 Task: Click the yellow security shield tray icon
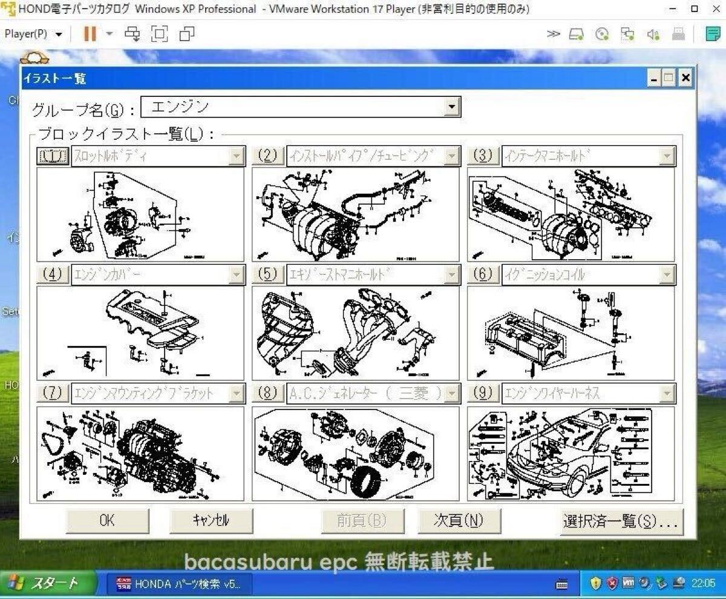pyautogui.click(x=596, y=584)
